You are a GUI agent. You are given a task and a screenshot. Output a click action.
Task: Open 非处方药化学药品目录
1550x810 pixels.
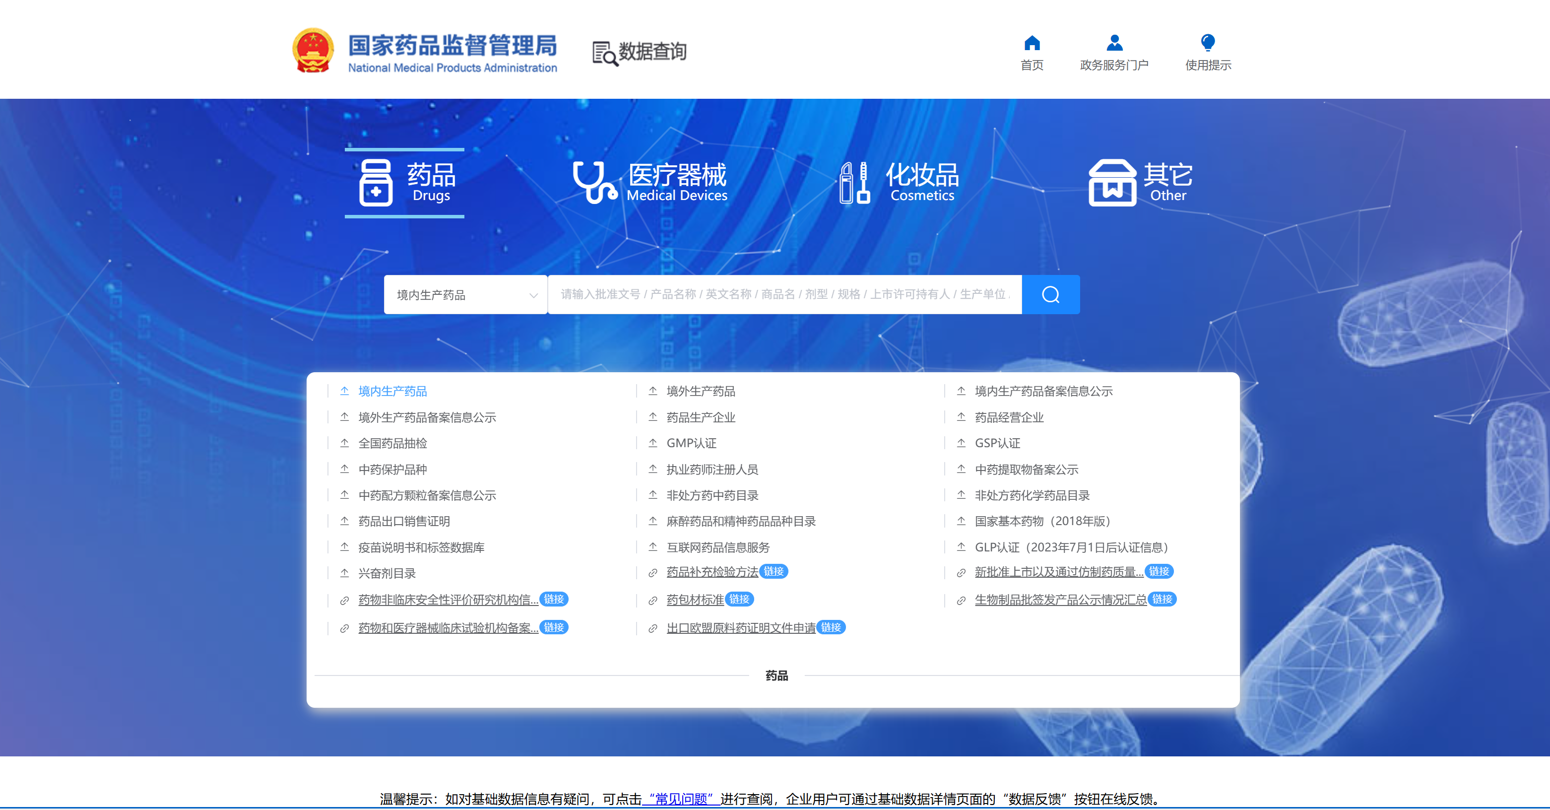point(1033,495)
